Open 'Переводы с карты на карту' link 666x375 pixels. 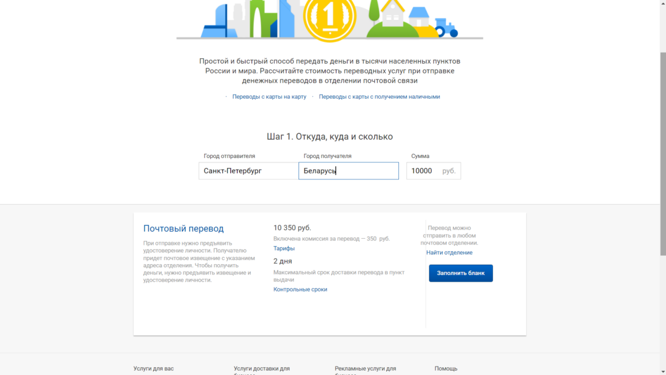tap(269, 97)
